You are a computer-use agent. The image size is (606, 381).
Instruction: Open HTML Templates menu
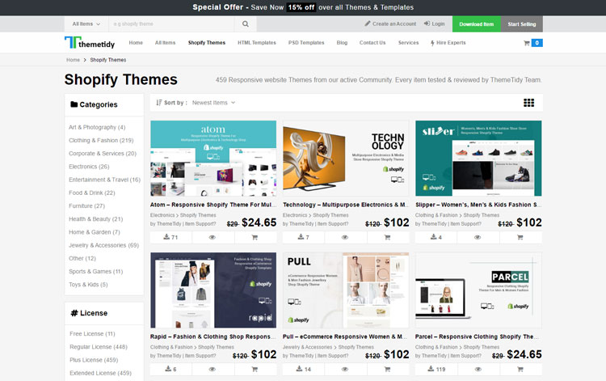[257, 43]
